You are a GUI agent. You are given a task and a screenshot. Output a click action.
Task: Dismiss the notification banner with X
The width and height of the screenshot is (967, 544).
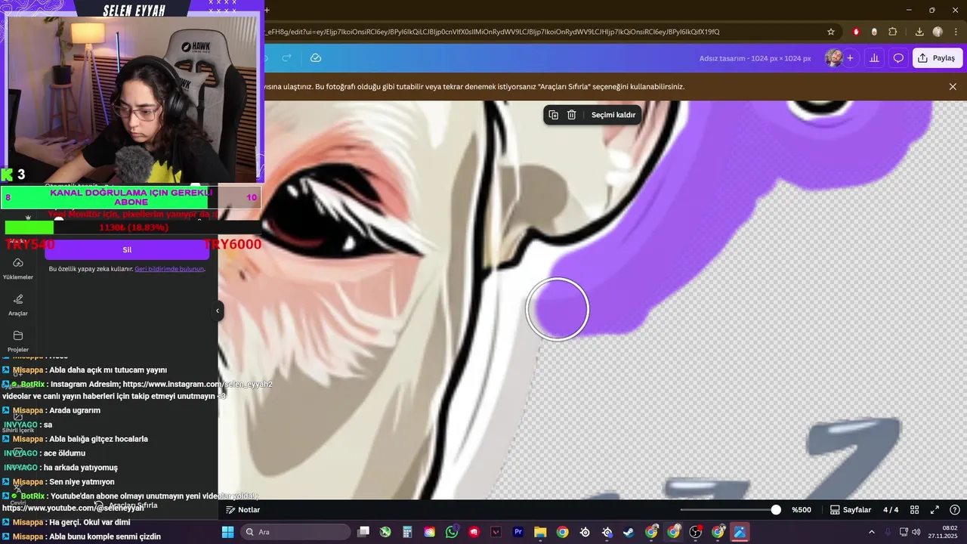coord(953,87)
